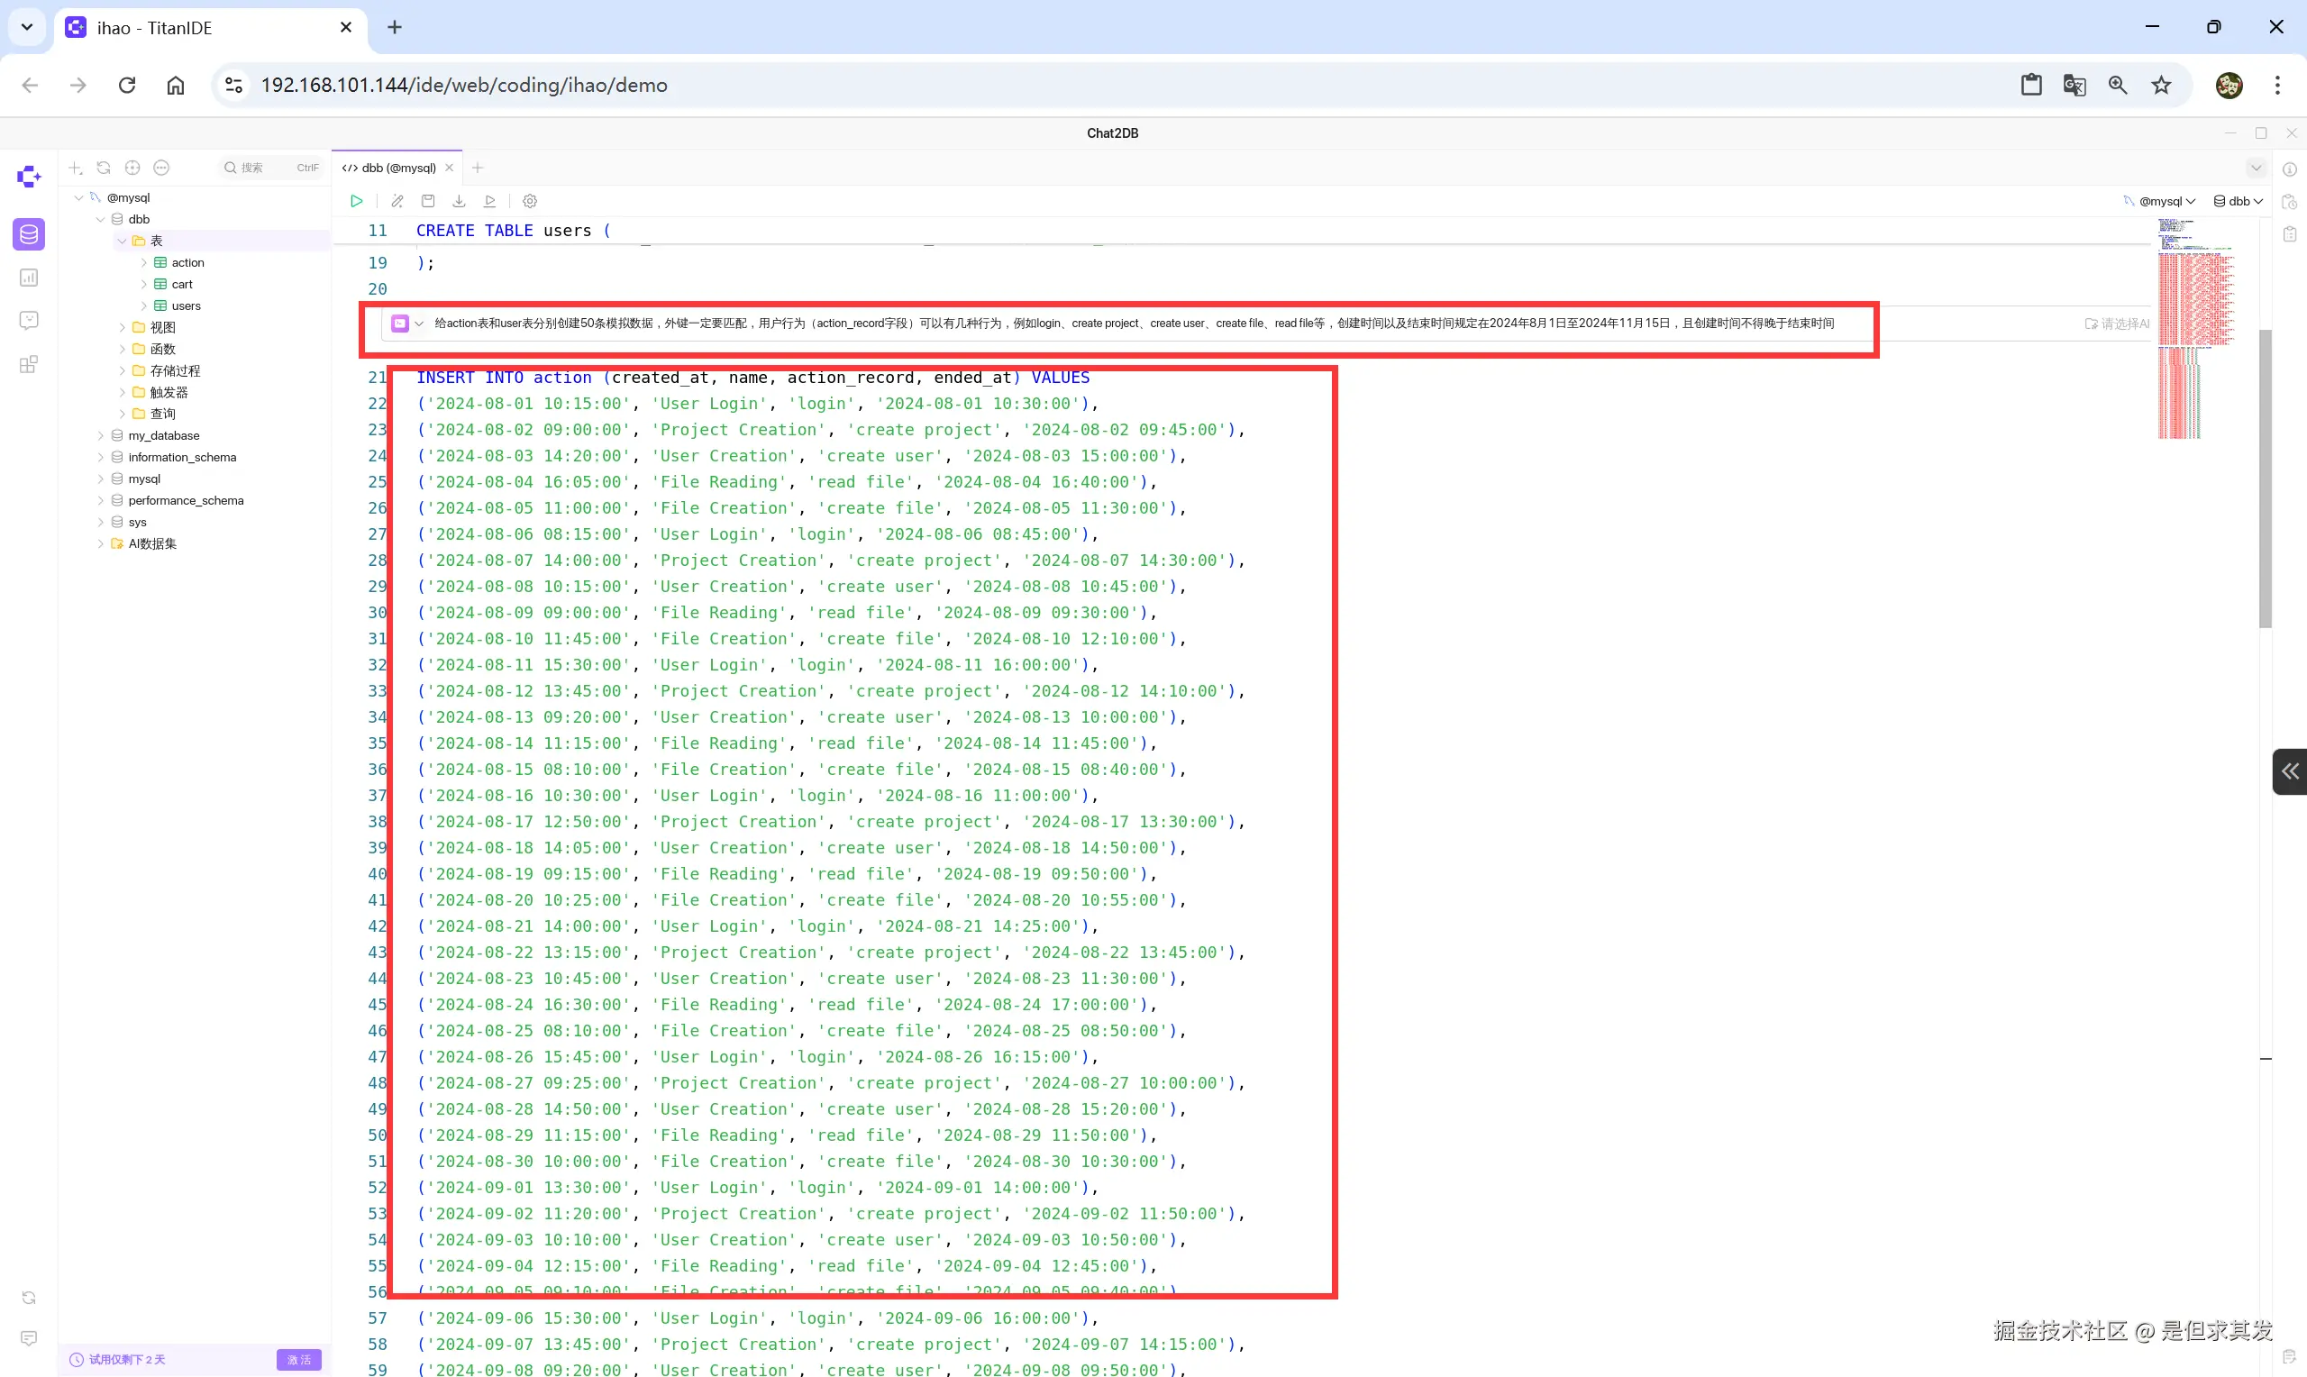
Task: Select the users table in tree
Action: click(x=186, y=305)
